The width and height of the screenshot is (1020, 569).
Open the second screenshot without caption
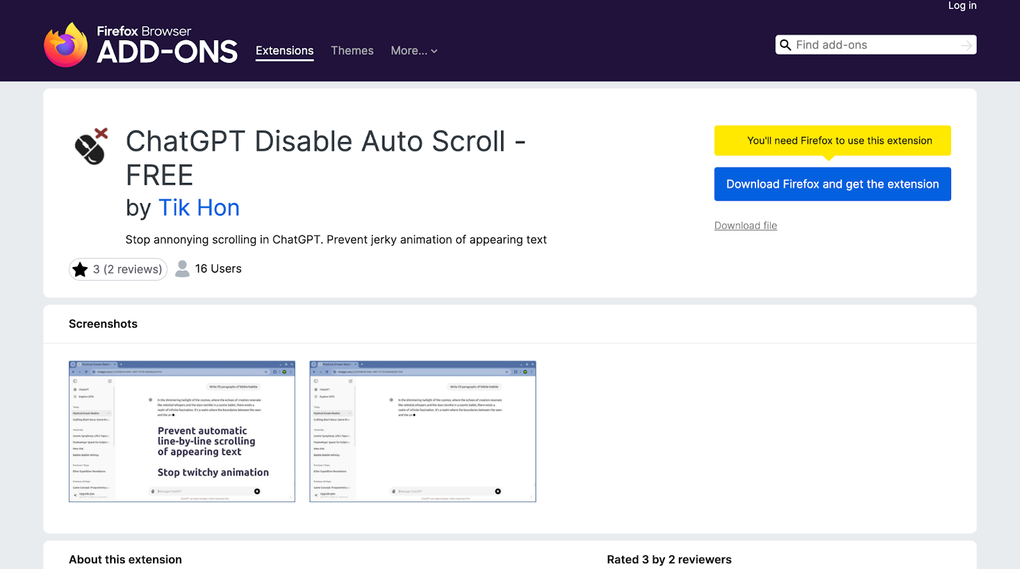[x=423, y=431]
